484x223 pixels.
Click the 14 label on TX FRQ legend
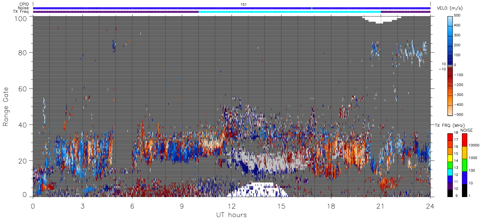click(x=456, y=161)
